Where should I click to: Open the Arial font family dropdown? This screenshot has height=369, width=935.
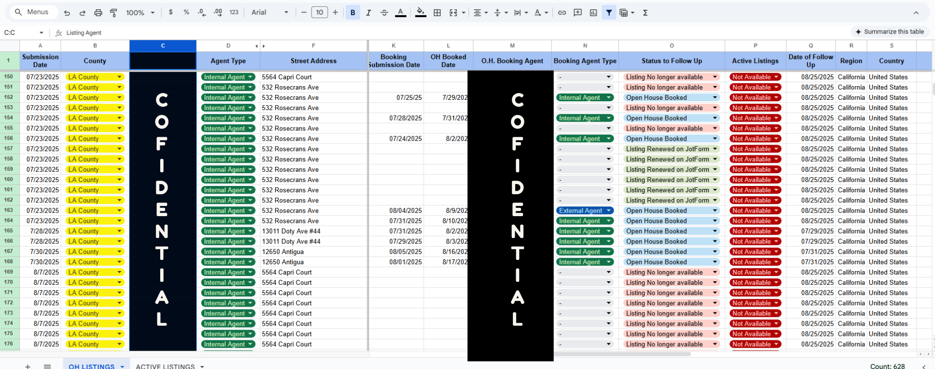[x=269, y=13]
